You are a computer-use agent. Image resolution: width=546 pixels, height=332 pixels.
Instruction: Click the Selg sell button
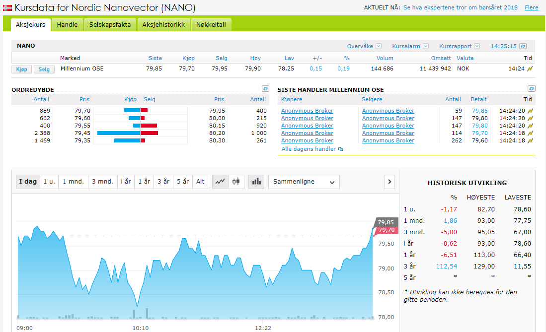click(x=44, y=69)
